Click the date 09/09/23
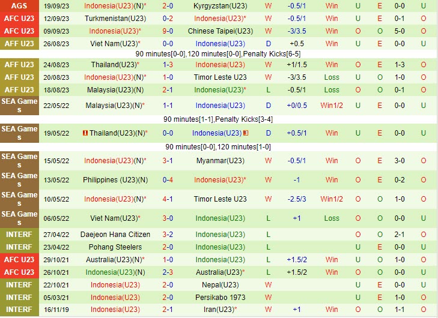This screenshot has width=438, height=318. point(56,31)
